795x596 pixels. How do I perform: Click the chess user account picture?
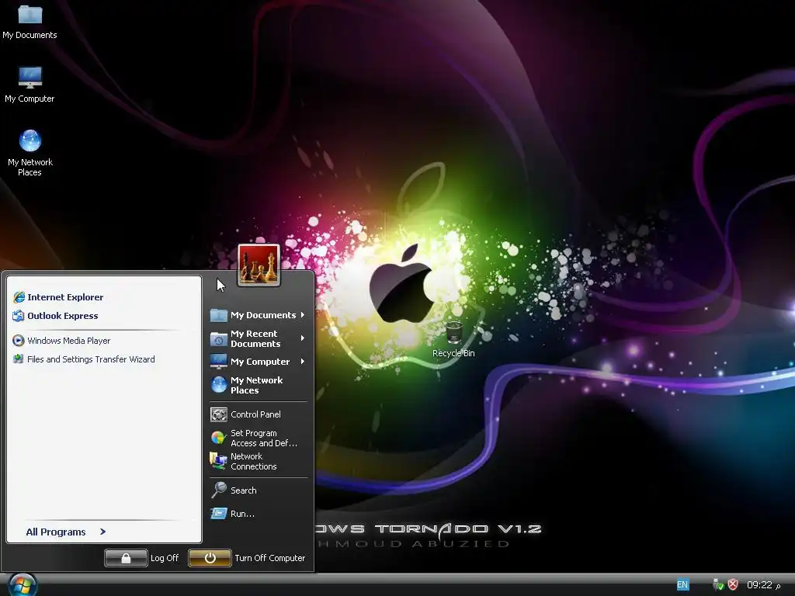(259, 265)
